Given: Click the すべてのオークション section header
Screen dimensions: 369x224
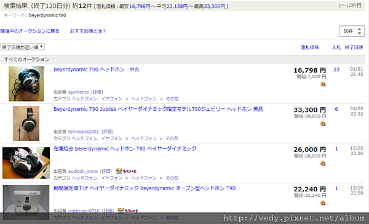Looking at the screenshot, I should 183,59.
